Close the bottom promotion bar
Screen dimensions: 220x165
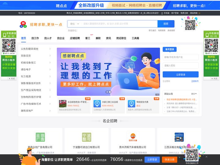206,156
